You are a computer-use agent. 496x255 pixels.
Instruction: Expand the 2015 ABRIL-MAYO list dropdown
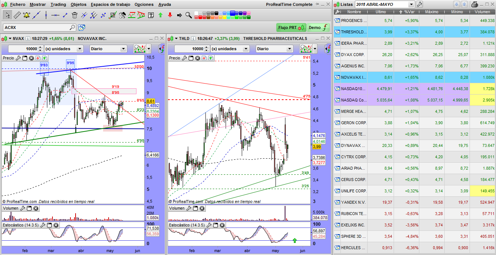click(x=411, y=4)
